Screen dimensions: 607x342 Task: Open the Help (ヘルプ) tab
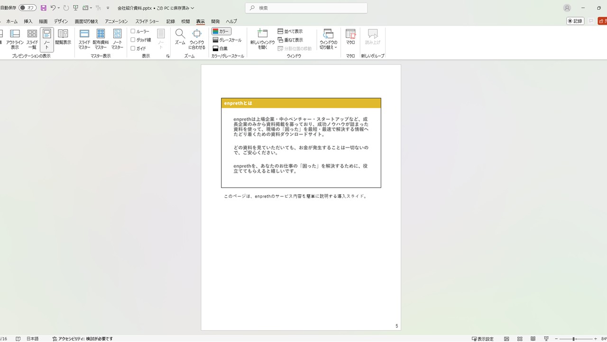tap(231, 21)
